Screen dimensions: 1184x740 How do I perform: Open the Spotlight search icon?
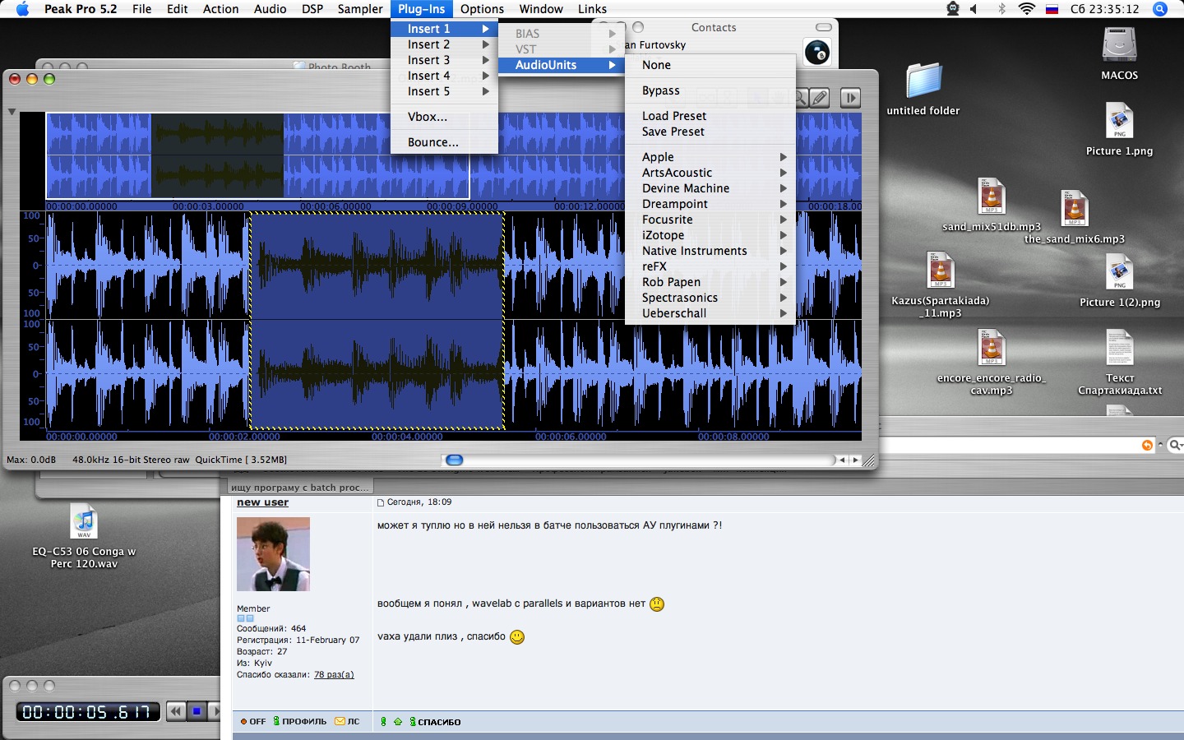[1160, 9]
